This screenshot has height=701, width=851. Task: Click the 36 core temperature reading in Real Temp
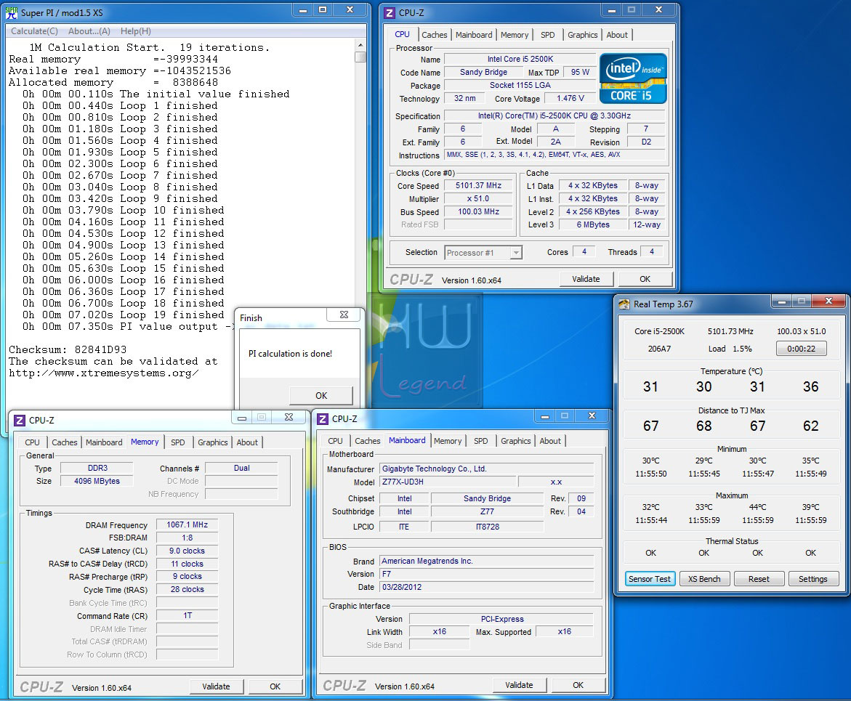[811, 386]
